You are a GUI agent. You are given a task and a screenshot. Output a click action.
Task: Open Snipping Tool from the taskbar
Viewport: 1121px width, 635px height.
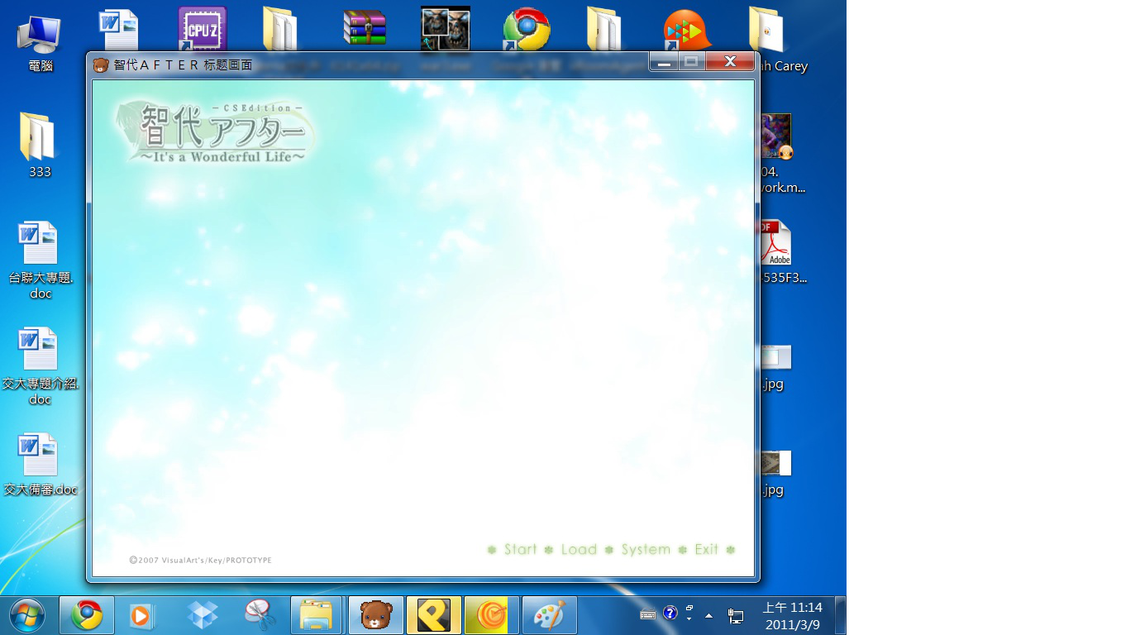[x=259, y=615]
